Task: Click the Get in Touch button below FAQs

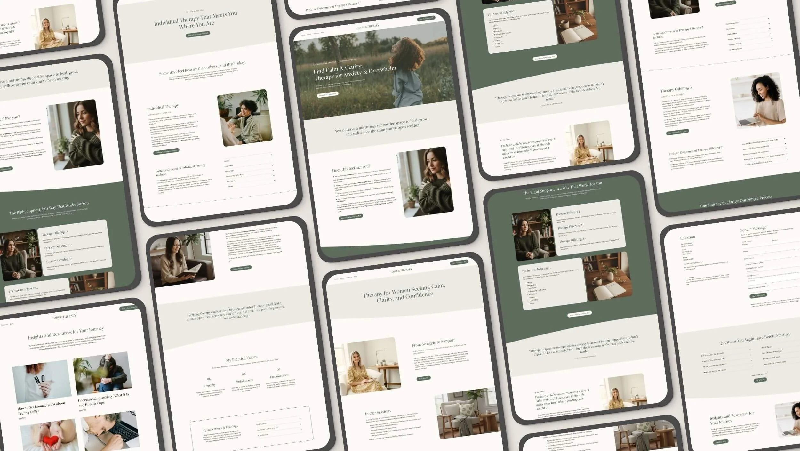Action: point(760,380)
